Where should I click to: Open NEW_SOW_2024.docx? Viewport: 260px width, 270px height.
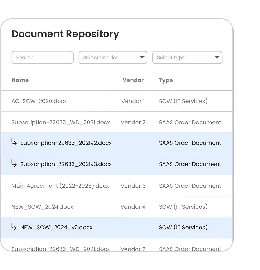[x=42, y=207]
